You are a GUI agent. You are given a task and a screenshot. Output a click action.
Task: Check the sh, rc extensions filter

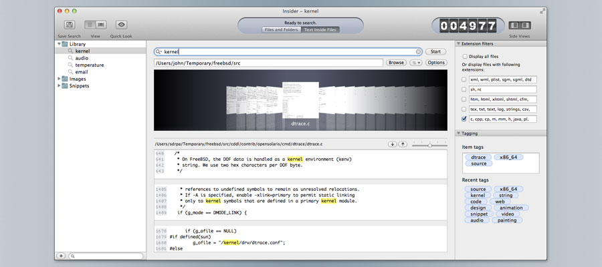tap(465, 89)
